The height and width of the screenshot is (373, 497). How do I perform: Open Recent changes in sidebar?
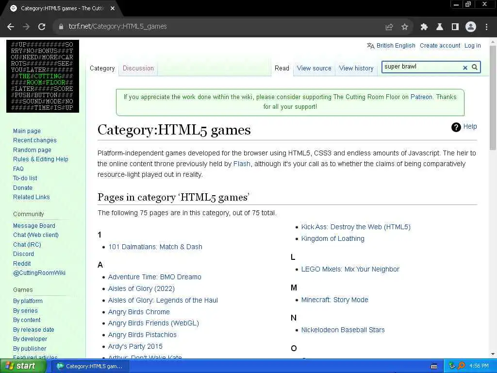35,140
